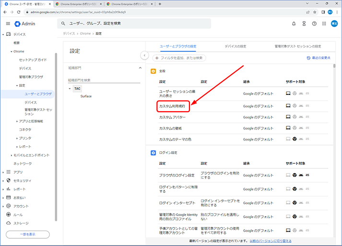Click the settings list scrollbar

[x=334, y=66]
